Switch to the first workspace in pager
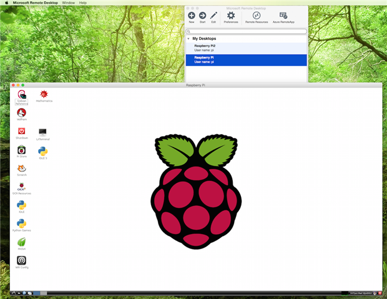This screenshot has width=387, height=299. (37, 293)
